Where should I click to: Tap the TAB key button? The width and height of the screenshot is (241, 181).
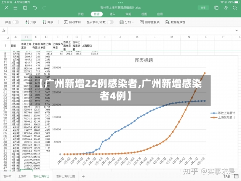227,176
